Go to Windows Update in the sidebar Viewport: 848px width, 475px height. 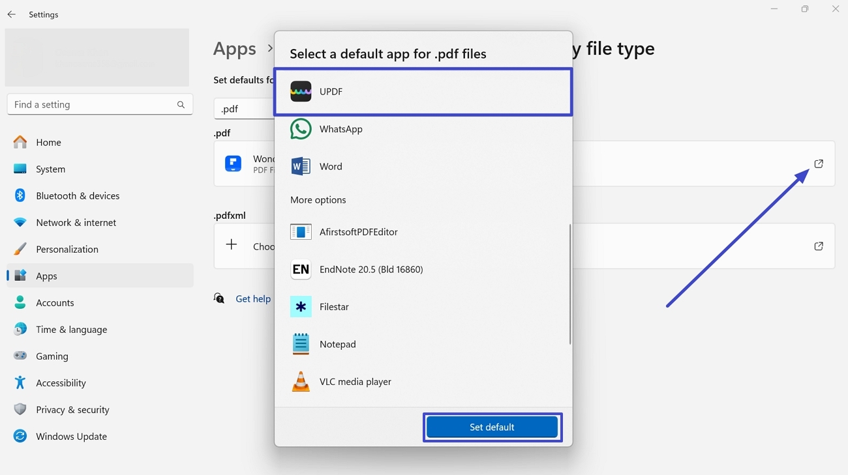point(71,437)
